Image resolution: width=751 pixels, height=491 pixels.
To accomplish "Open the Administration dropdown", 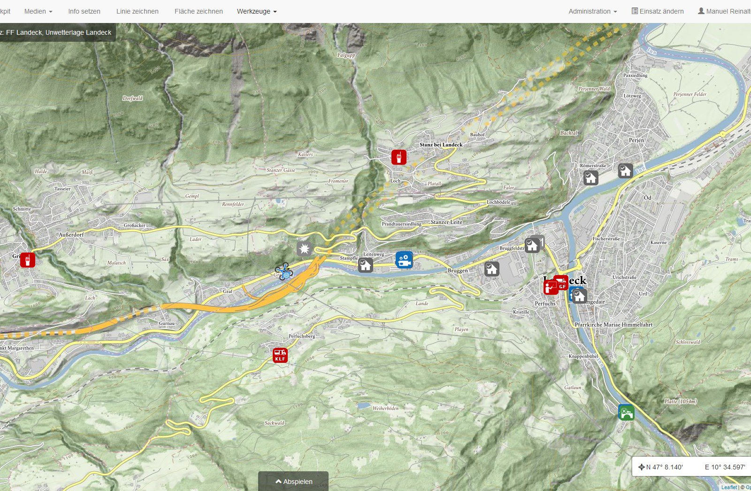I will point(593,11).
